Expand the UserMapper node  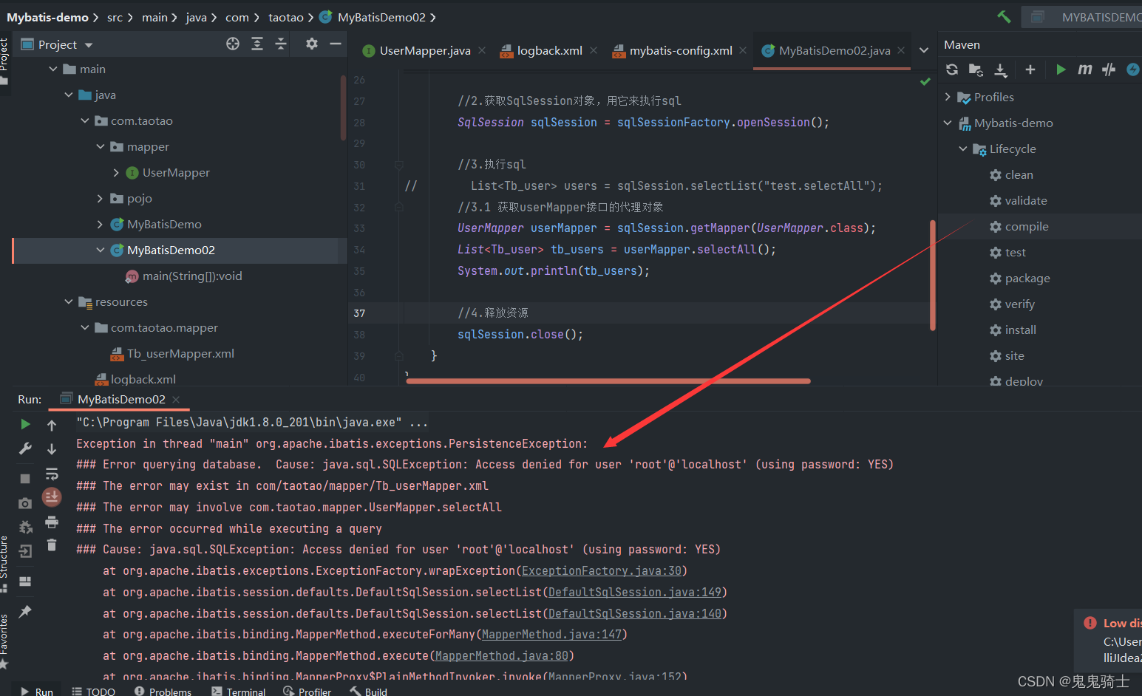pos(116,172)
